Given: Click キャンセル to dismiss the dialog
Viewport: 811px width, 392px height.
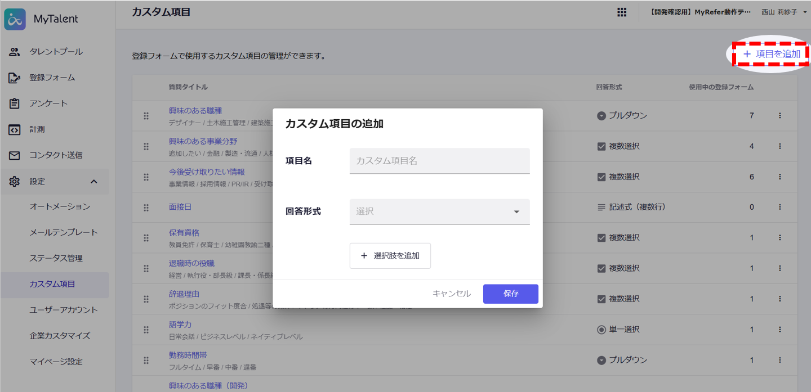Looking at the screenshot, I should pos(451,294).
